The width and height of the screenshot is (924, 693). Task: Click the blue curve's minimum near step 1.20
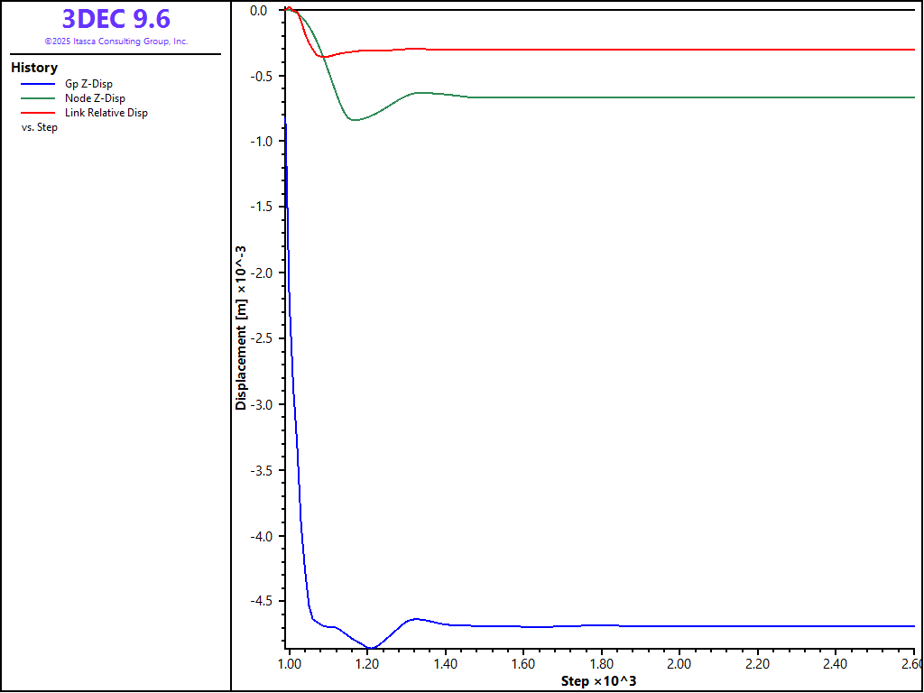370,648
